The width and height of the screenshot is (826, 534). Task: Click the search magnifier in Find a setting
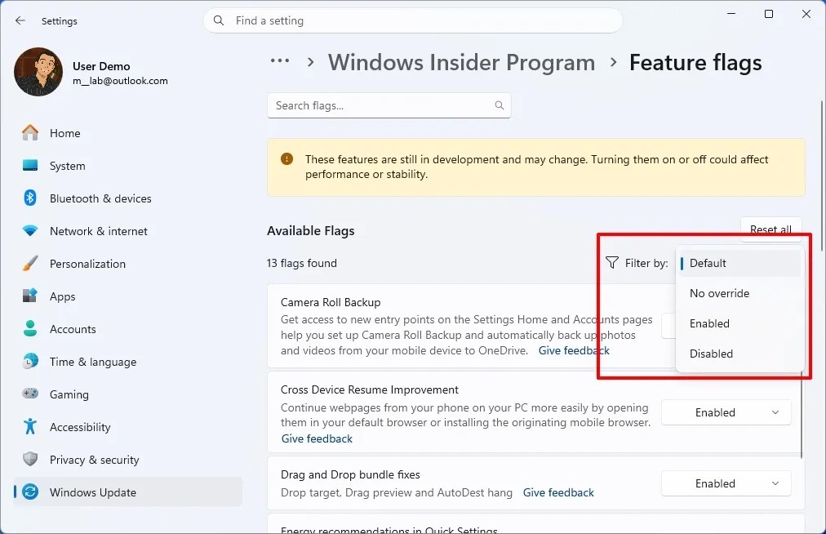[x=218, y=20]
